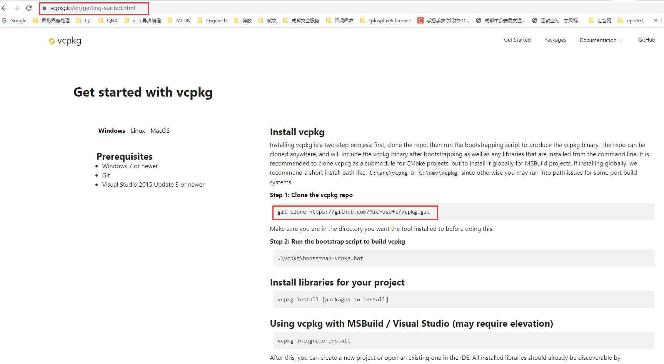Open the QT bookmark folder
This screenshot has width=664, height=364.
click(84, 21)
